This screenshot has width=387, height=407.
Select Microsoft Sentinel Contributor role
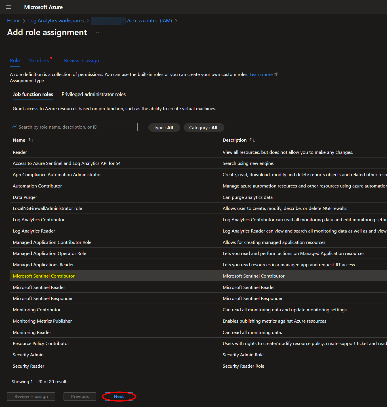(198, 276)
